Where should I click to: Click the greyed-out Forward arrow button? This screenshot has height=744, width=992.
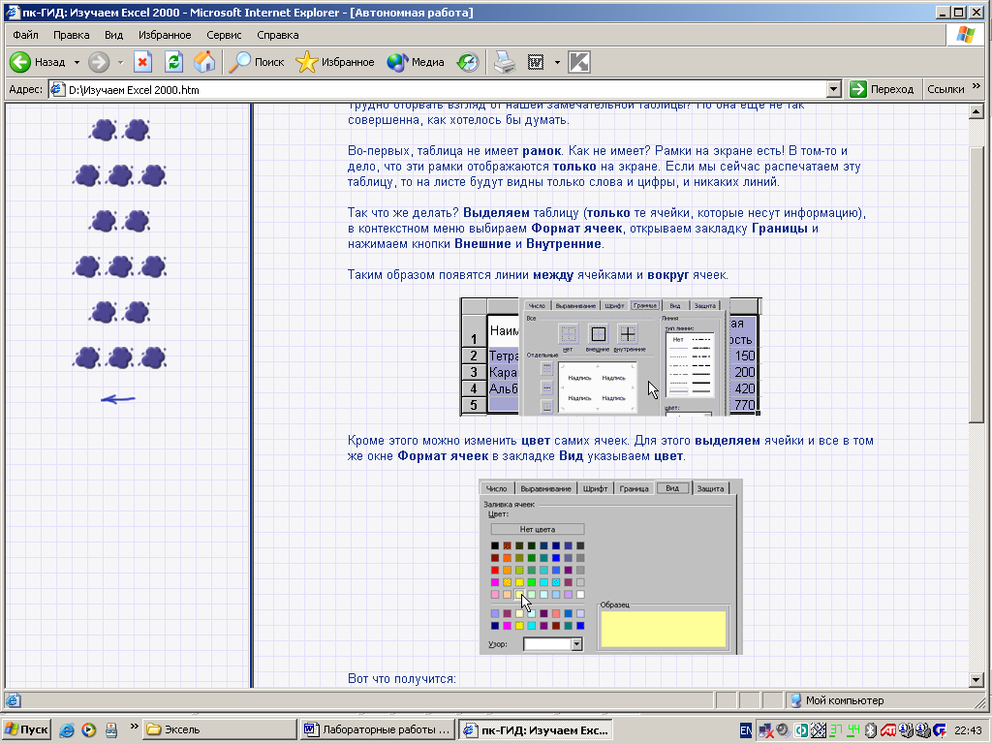pyautogui.click(x=99, y=62)
